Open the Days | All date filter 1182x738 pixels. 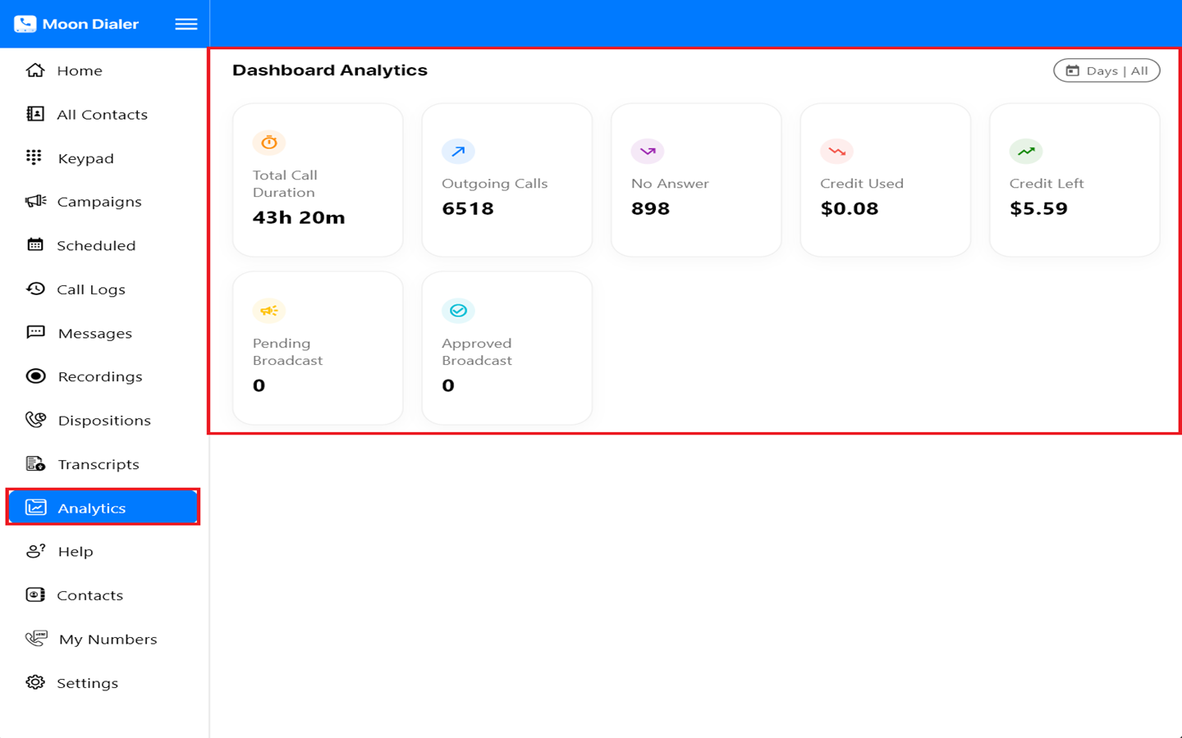(1106, 71)
